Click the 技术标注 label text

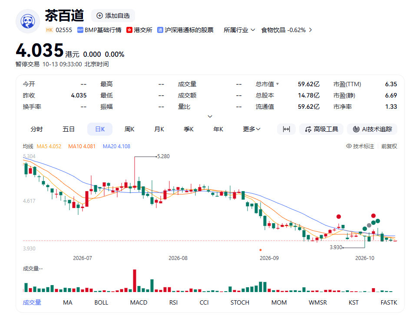(x=363, y=146)
